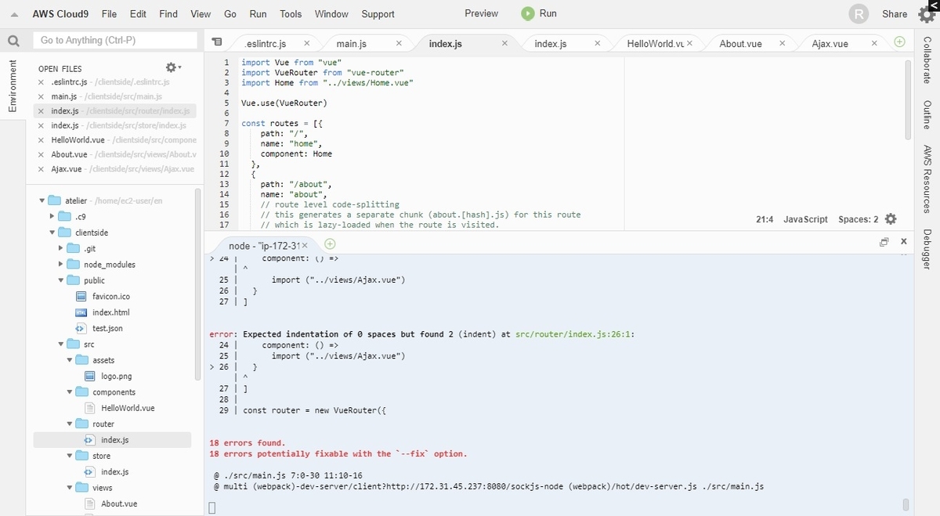Viewport: 940px width, 516px height.
Task: Collapse the clientside folder
Action: 52,233
